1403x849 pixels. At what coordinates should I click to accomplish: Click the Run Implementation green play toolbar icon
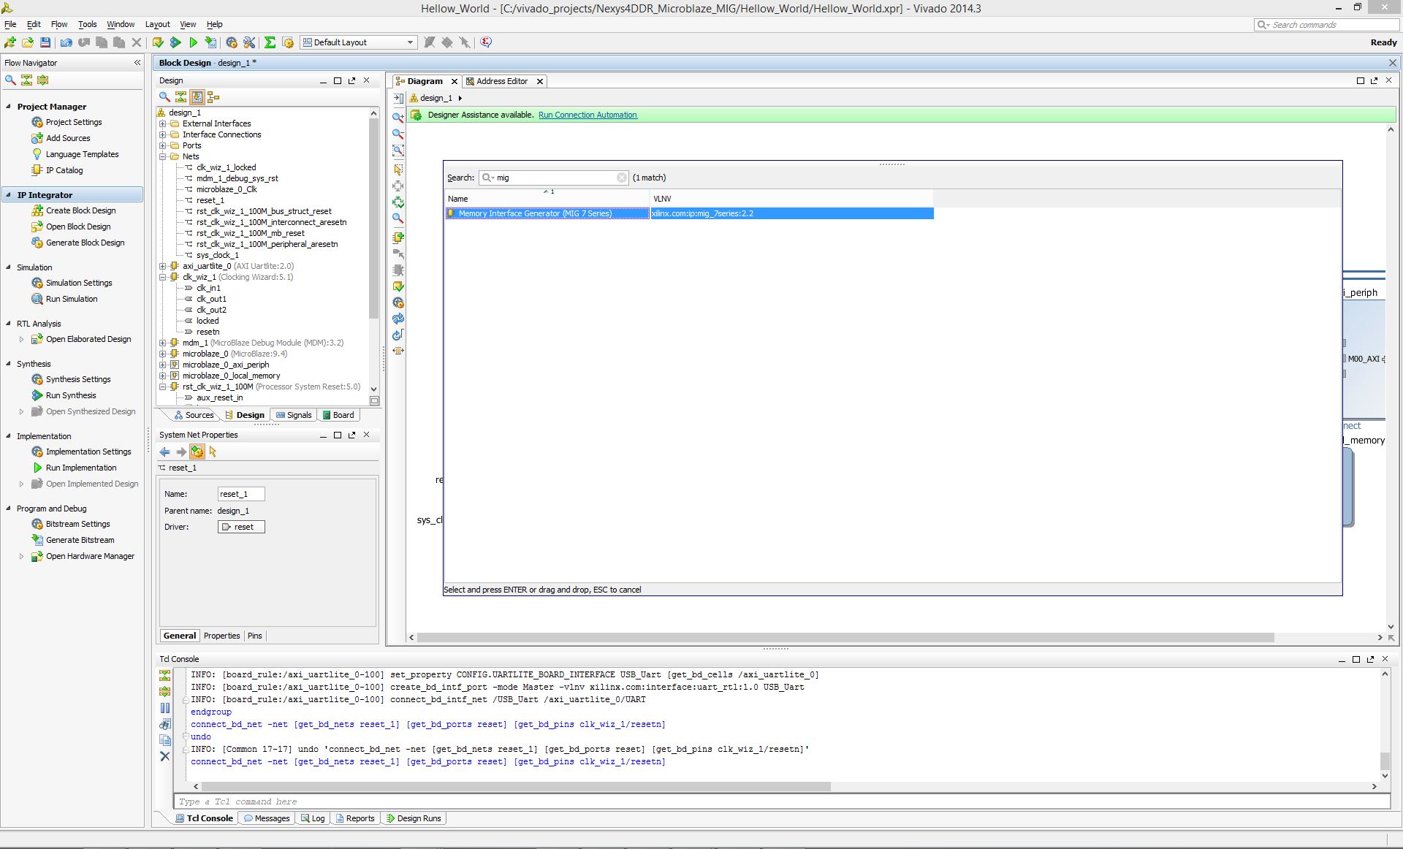click(193, 42)
